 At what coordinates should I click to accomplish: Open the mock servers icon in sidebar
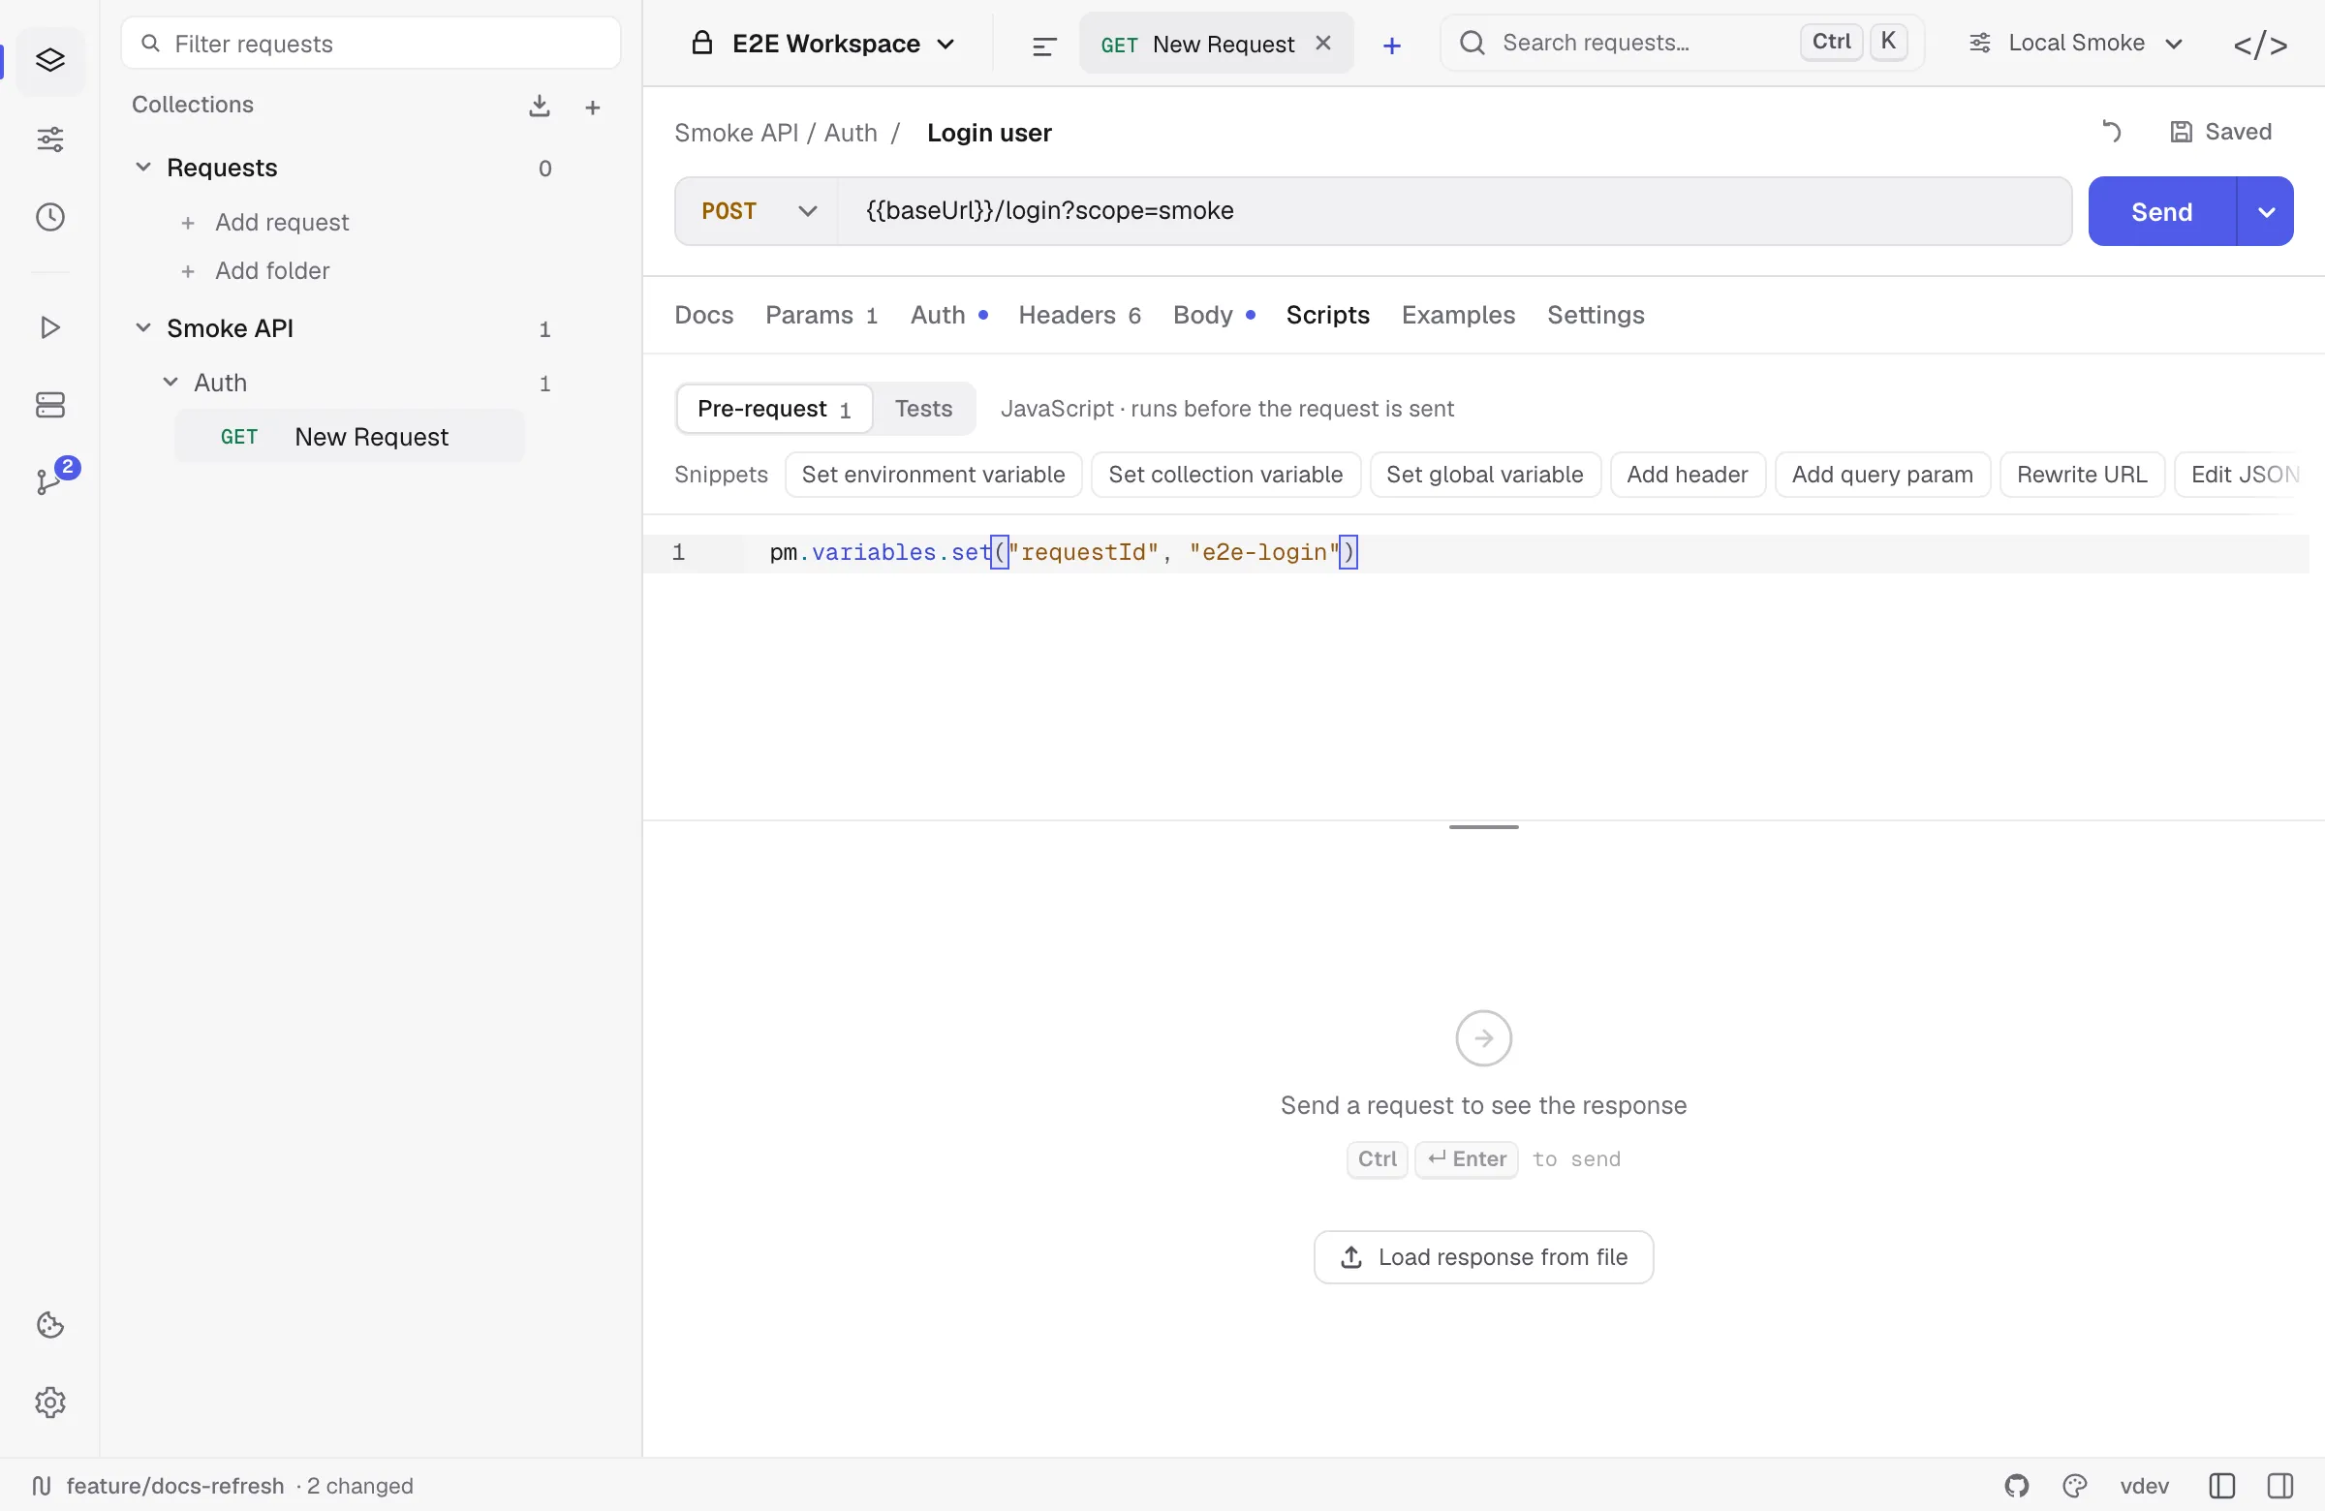pos(49,404)
